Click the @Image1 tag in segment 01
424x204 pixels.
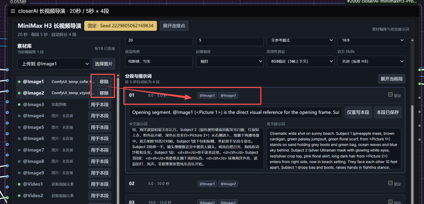coord(207,95)
